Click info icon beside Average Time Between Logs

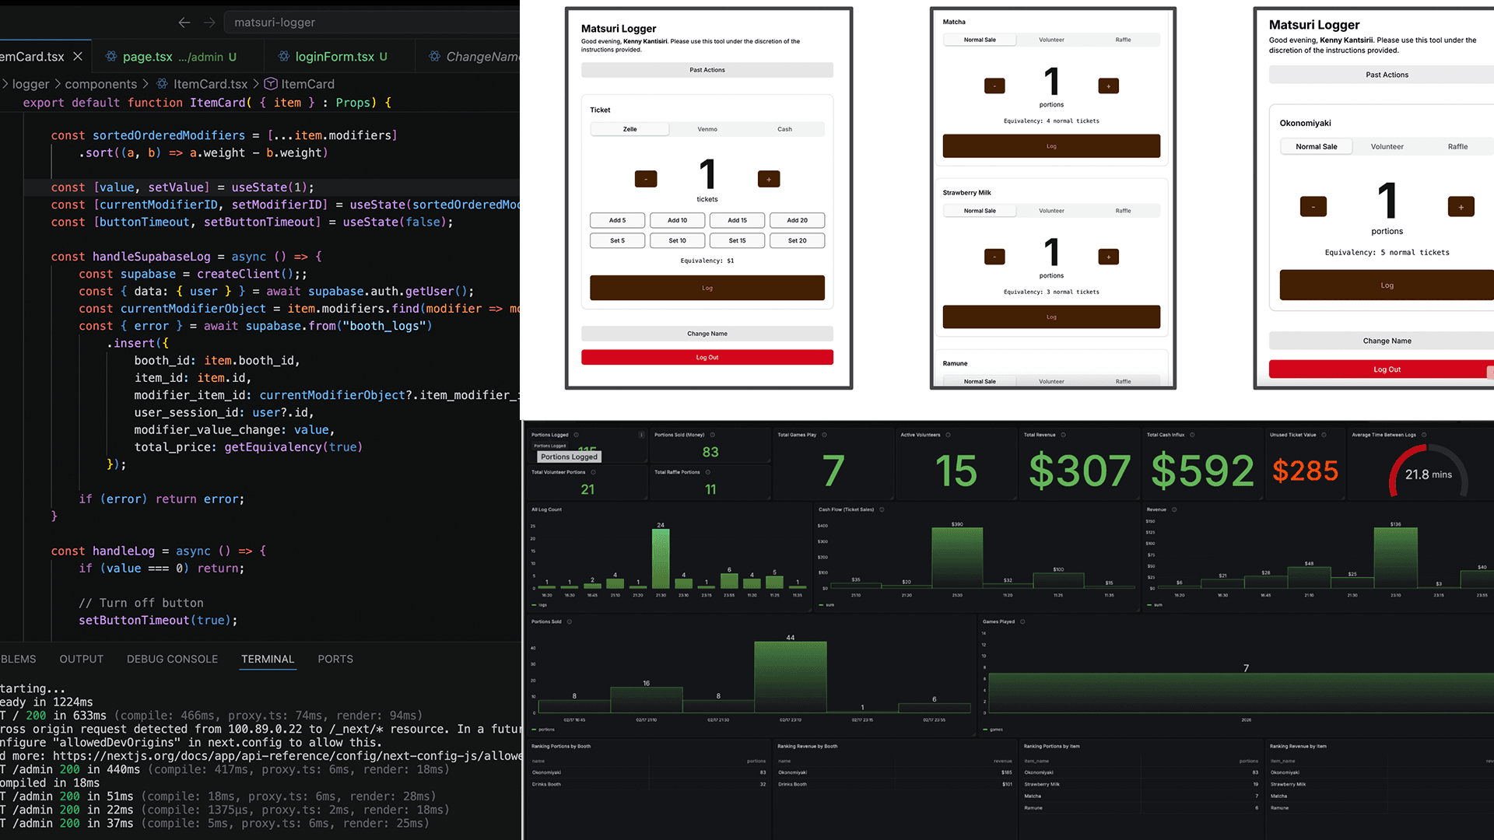point(1424,435)
